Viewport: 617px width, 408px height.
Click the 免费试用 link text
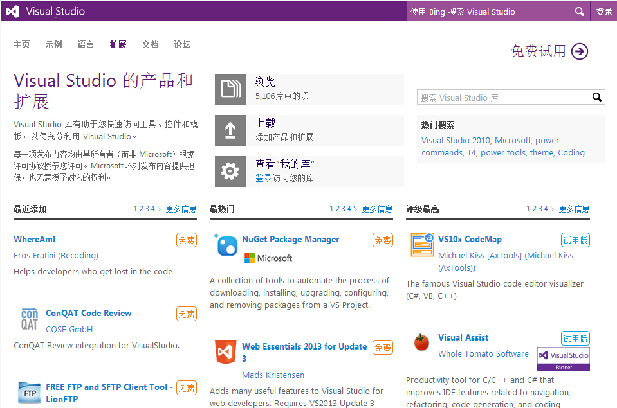tap(539, 51)
